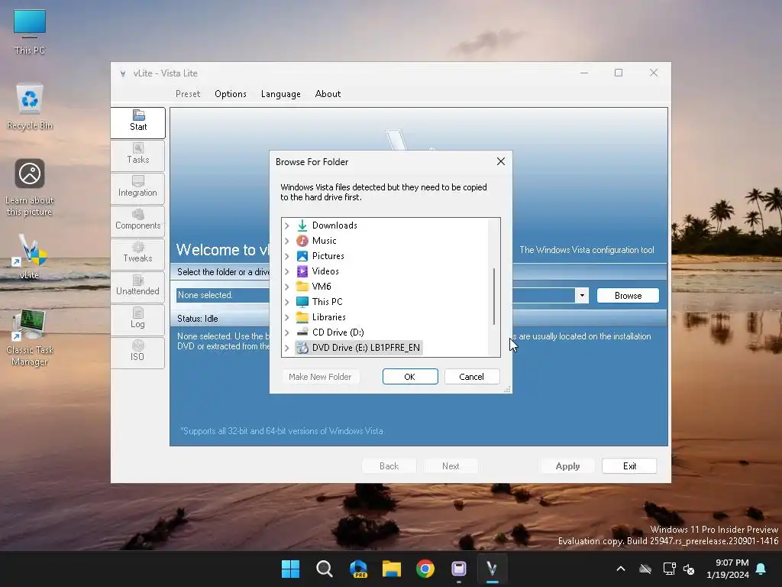Screen dimensions: 782x587
Task: Expand the Pictures folder node
Action: tap(287, 256)
